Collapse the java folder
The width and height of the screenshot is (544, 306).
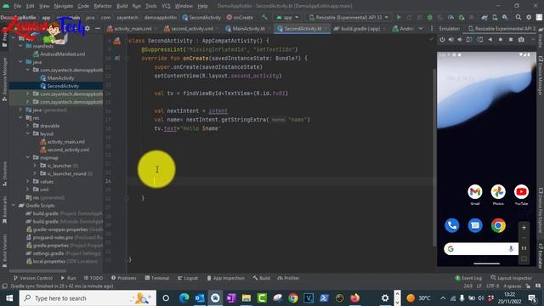(x=20, y=62)
